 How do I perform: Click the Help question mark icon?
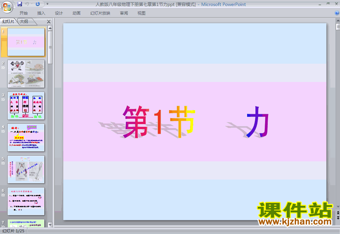337,13
